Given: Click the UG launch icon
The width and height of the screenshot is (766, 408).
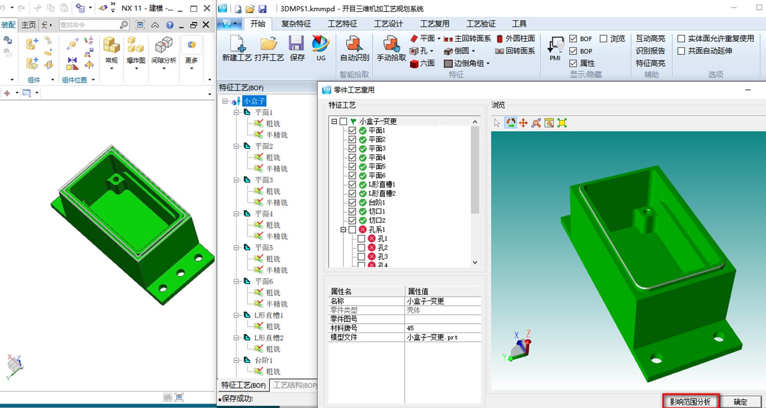Looking at the screenshot, I should tap(321, 48).
